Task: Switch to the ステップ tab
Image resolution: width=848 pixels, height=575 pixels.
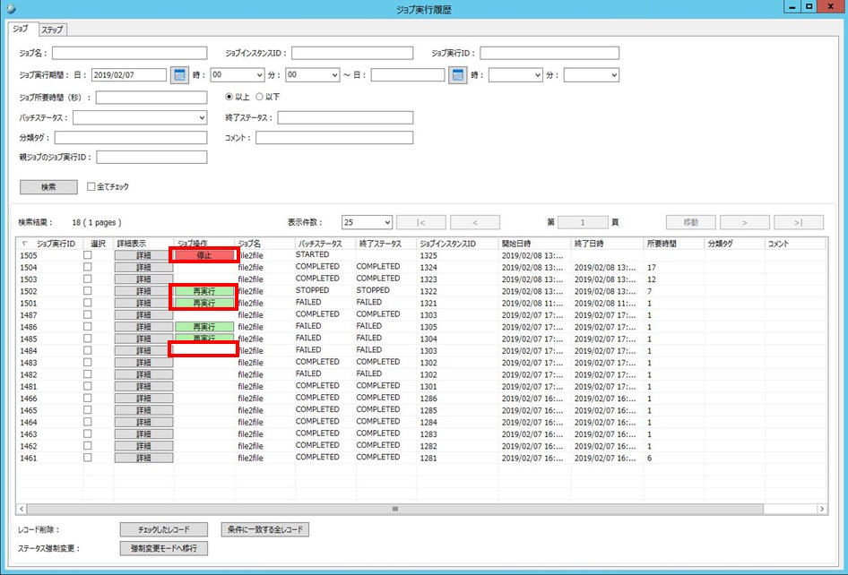Action: (52, 30)
